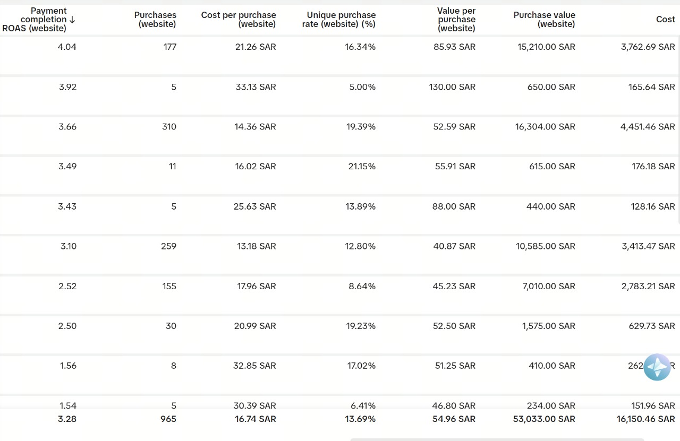This screenshot has width=680, height=441.
Task: Click Value per purchase column header
Action: tap(456, 20)
